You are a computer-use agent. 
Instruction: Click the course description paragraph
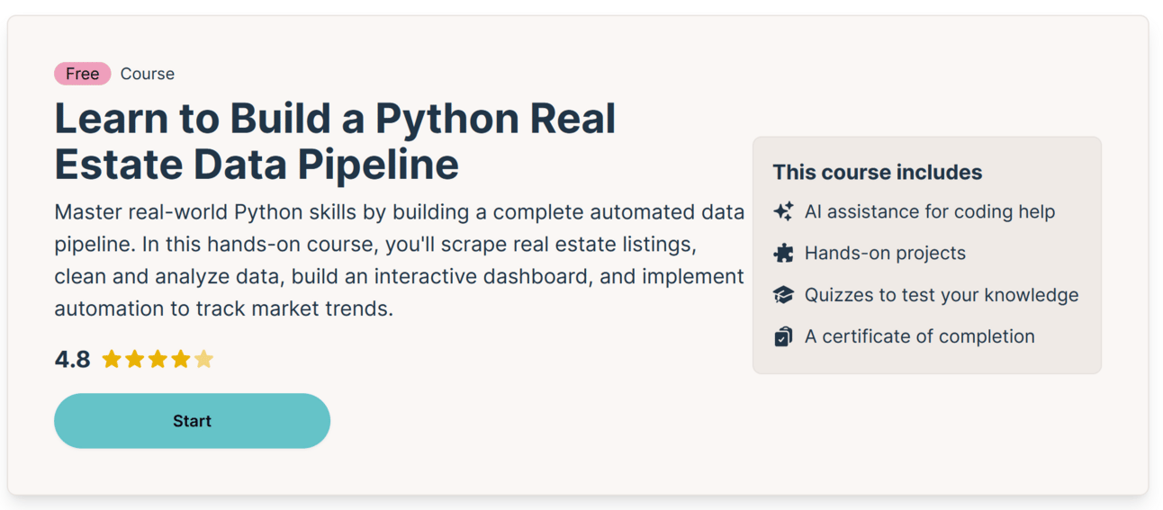[399, 261]
